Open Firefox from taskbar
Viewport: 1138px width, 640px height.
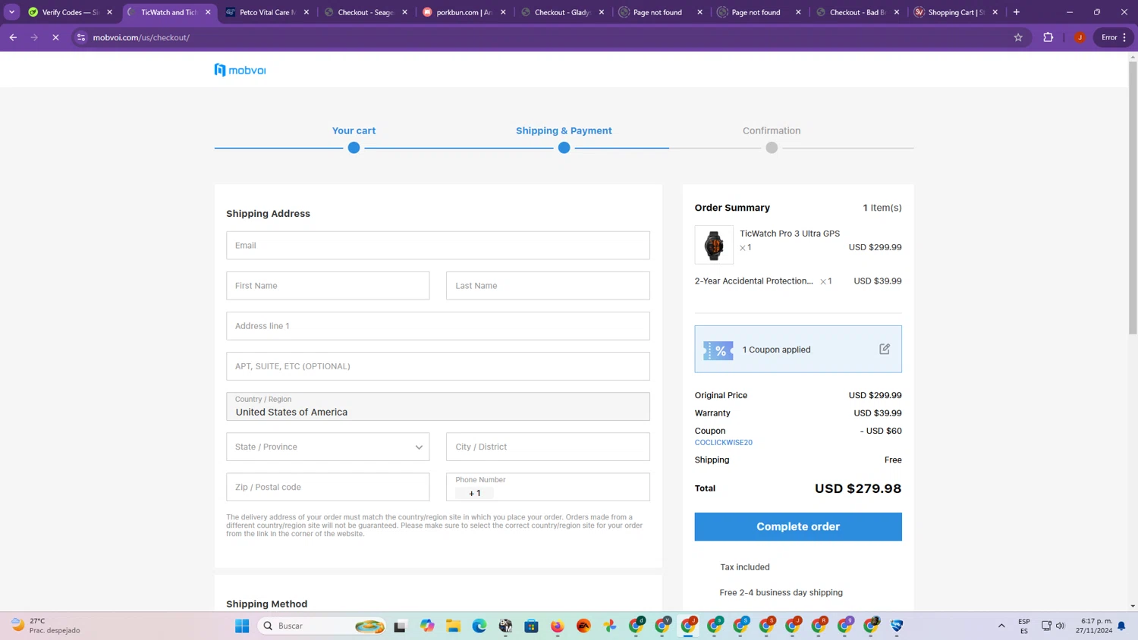coord(558,626)
